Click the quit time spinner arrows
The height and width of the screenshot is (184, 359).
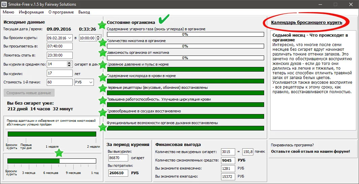click(x=98, y=38)
